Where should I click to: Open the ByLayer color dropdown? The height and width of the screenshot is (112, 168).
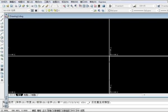(x=120, y=11)
